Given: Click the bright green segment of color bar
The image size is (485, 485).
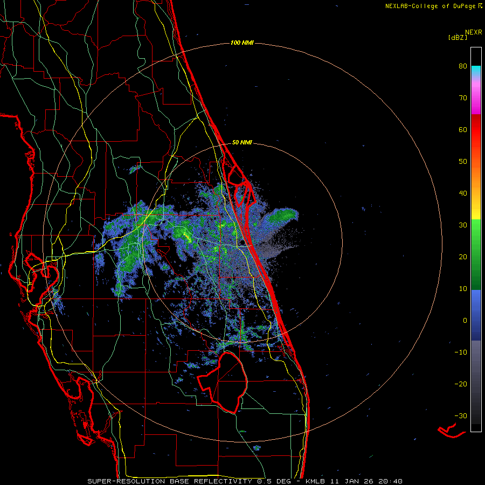Looking at the screenshot, I should [476, 232].
